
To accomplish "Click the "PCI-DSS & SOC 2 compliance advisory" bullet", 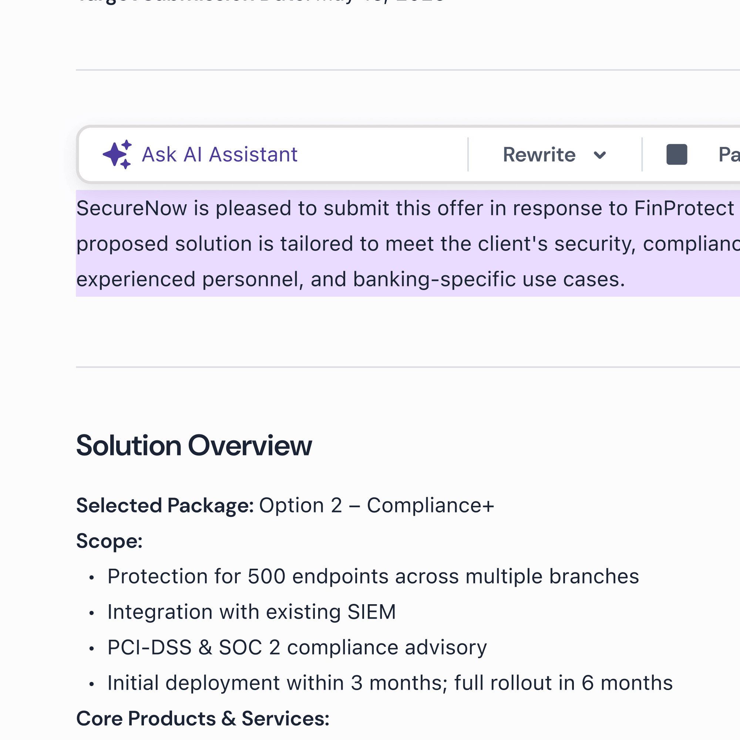I will click(297, 647).
